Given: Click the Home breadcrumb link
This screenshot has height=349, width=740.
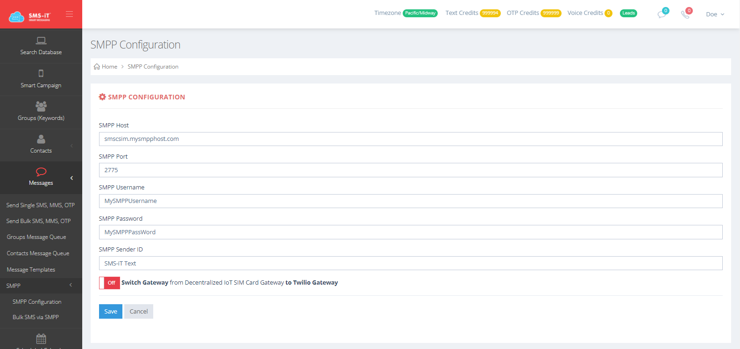Looking at the screenshot, I should coord(109,67).
